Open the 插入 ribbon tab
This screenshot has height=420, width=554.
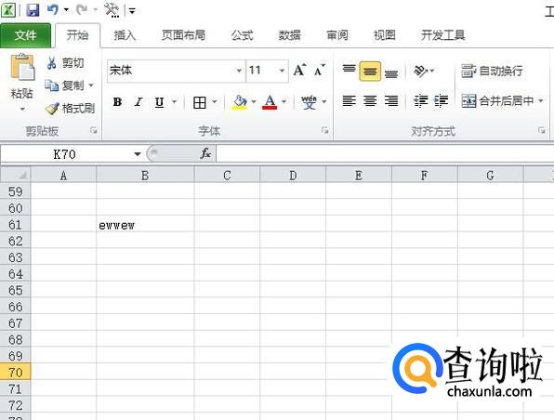125,35
